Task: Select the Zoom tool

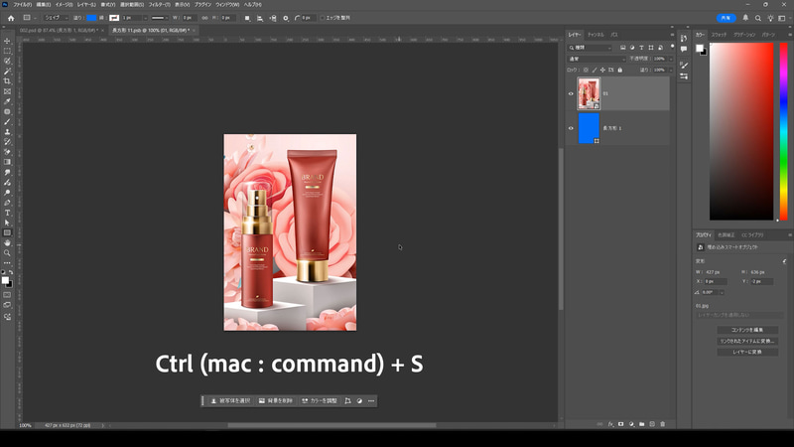Action: 7,253
